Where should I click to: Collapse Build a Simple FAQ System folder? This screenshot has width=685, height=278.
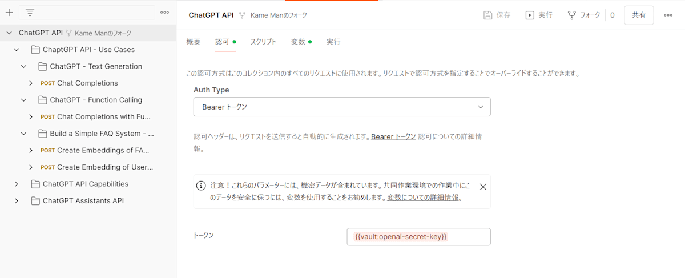23,134
